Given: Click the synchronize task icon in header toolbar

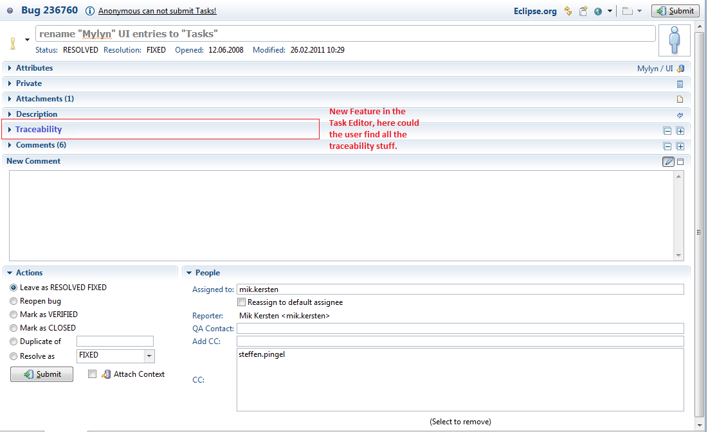Looking at the screenshot, I should (568, 11).
